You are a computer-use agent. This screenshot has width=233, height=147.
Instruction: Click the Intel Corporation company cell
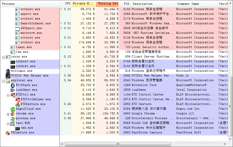pyautogui.click(x=191, y=90)
